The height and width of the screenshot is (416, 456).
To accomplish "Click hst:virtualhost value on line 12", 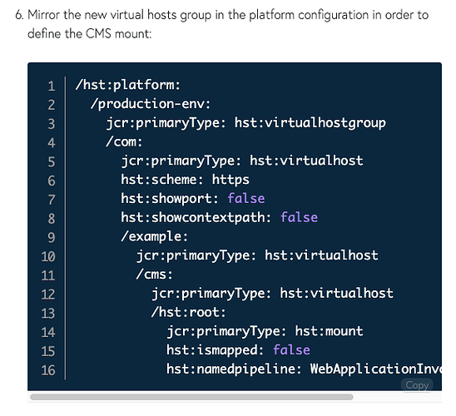I will pyautogui.click(x=336, y=294).
